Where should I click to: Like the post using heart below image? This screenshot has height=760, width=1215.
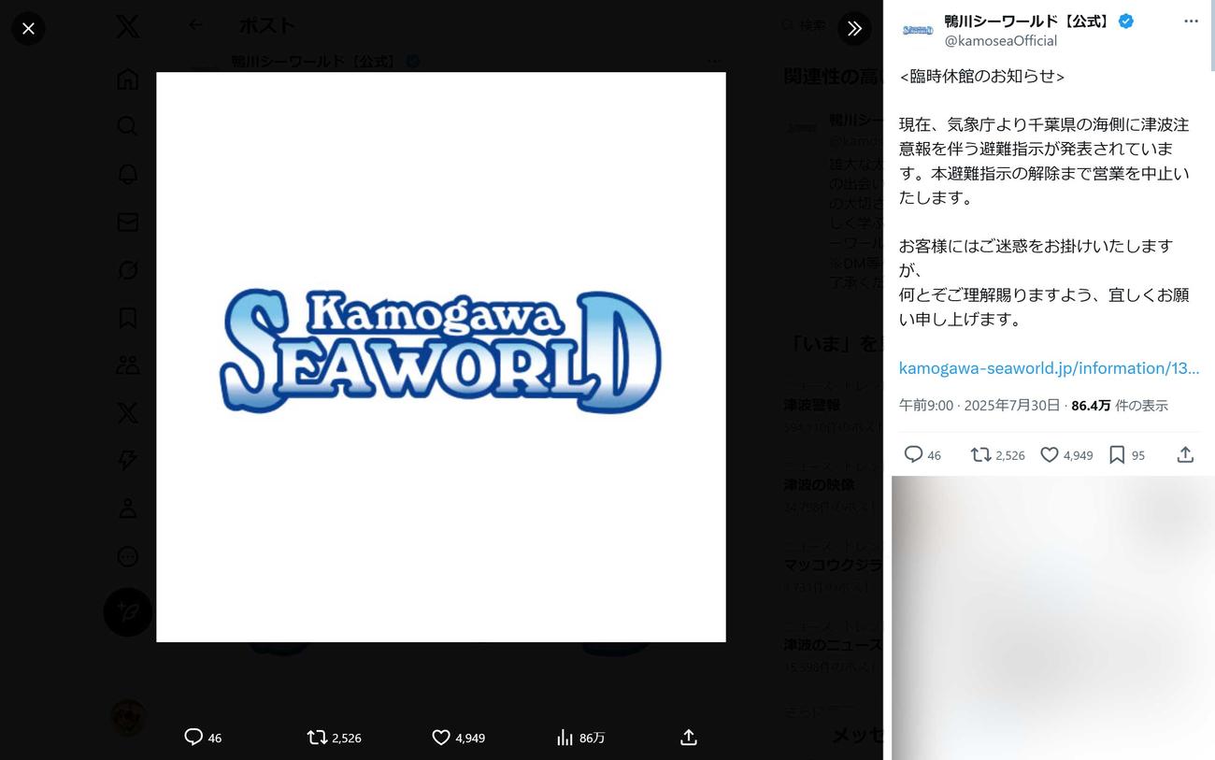441,738
